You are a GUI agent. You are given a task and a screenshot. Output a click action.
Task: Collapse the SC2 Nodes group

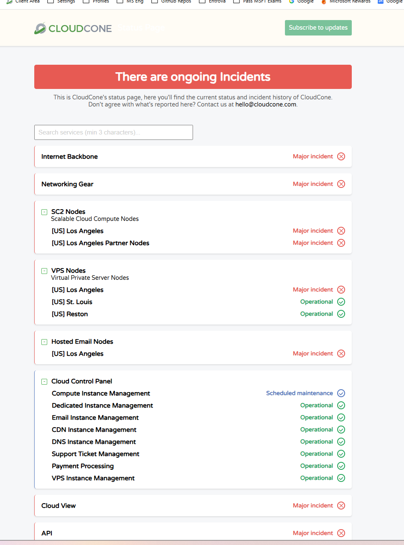click(x=44, y=212)
